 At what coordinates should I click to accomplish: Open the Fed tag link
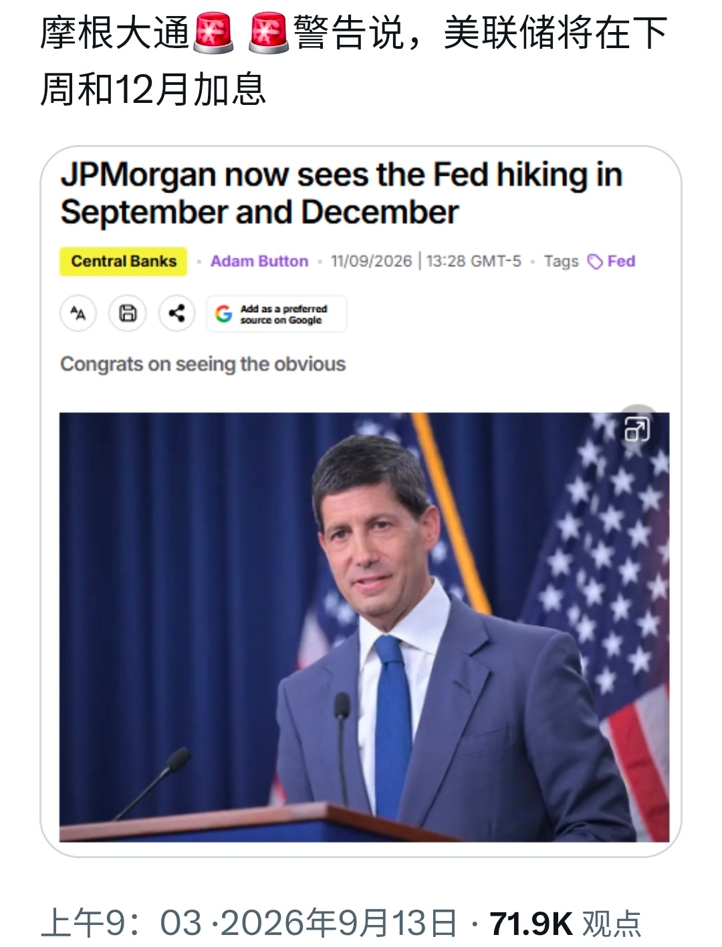point(621,261)
